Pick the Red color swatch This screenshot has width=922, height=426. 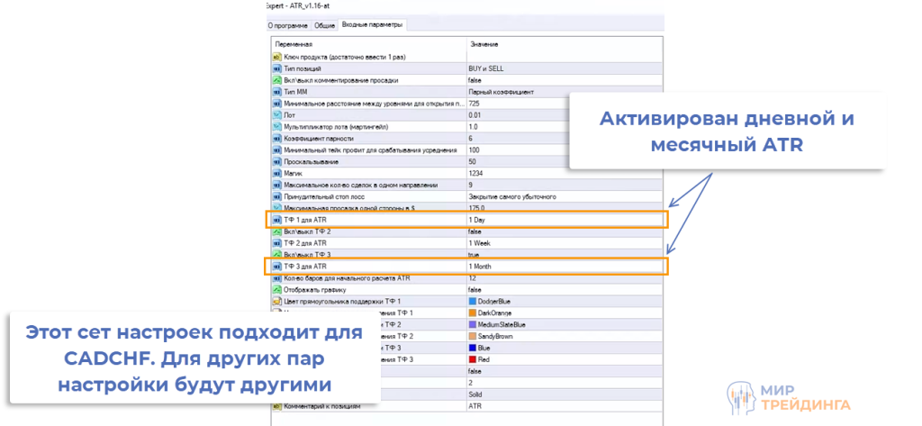pyautogui.click(x=472, y=359)
